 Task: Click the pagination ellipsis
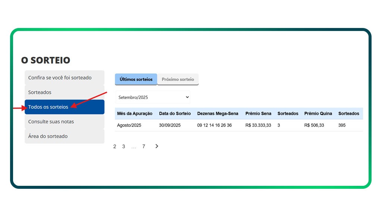click(x=134, y=147)
